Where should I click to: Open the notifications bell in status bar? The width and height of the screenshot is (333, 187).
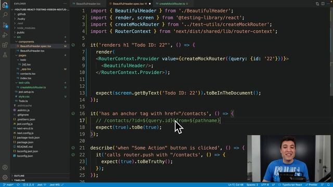[328, 185]
